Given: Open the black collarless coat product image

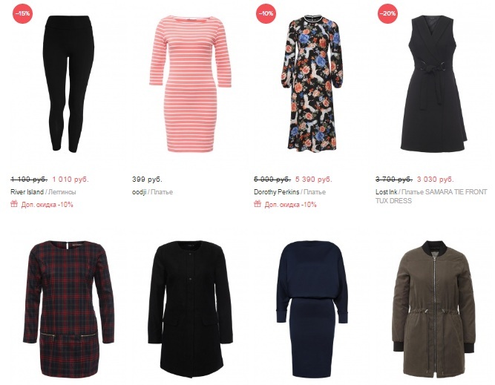Looking at the screenshot, I should click(x=191, y=309).
